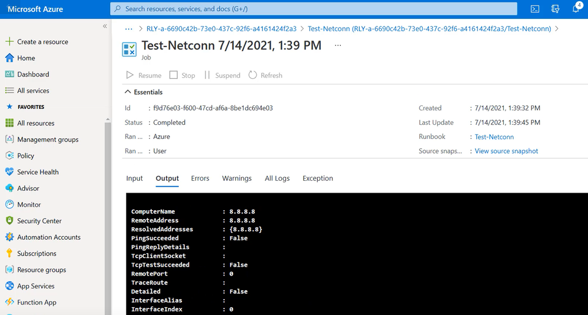Expand the breadcrumb ellipsis
588x315 pixels.
(129, 28)
